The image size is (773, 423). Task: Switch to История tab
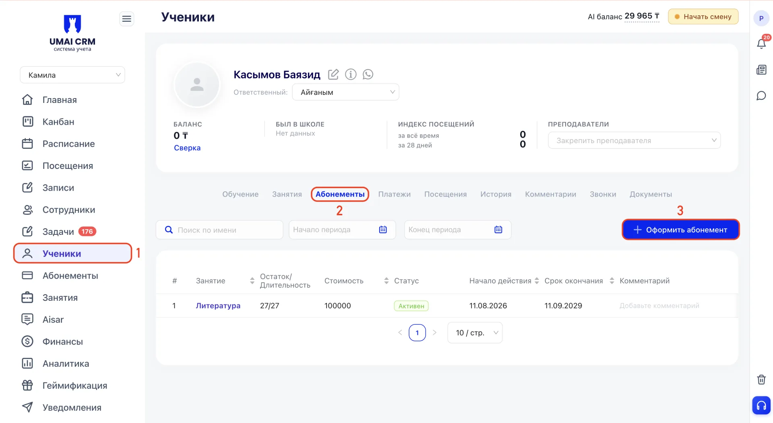point(496,194)
